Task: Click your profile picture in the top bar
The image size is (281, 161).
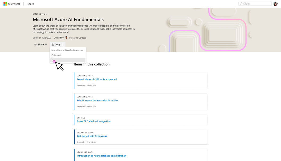Action: pyautogui.click(x=275, y=4)
